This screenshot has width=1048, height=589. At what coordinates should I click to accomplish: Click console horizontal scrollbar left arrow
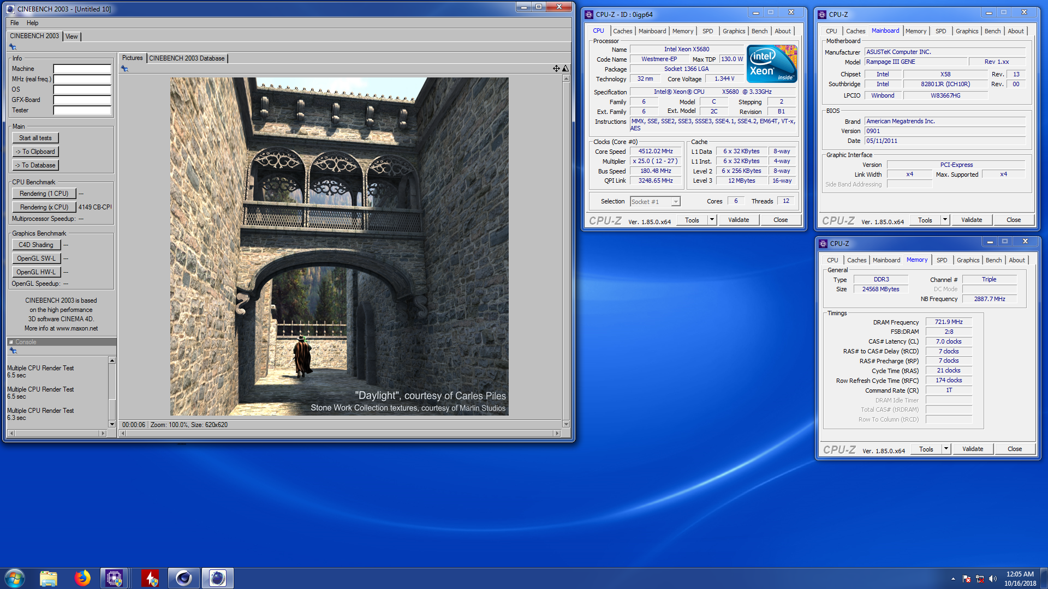(x=11, y=434)
